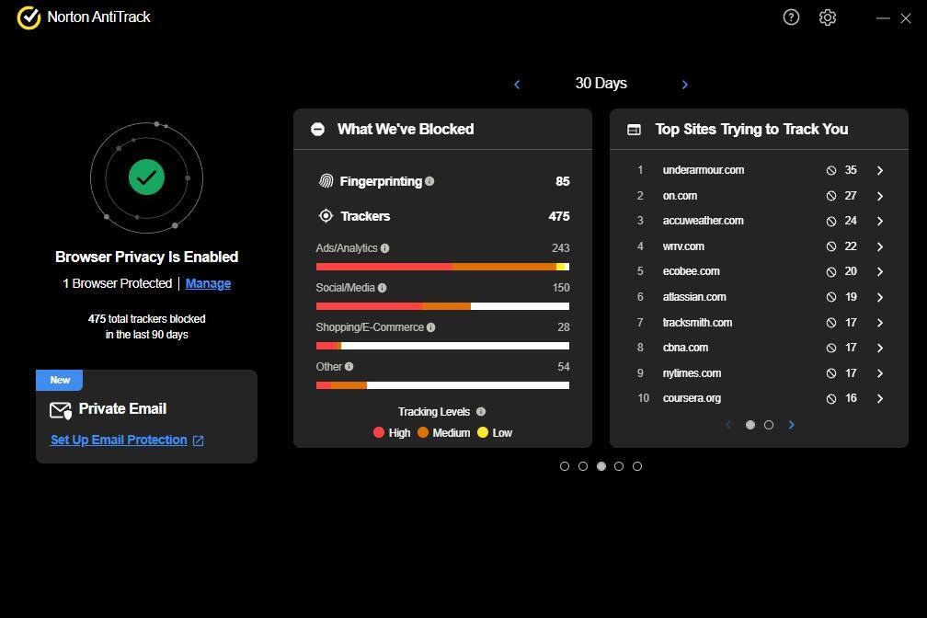
Task: Advance to next top sites page arrow
Action: point(791,425)
